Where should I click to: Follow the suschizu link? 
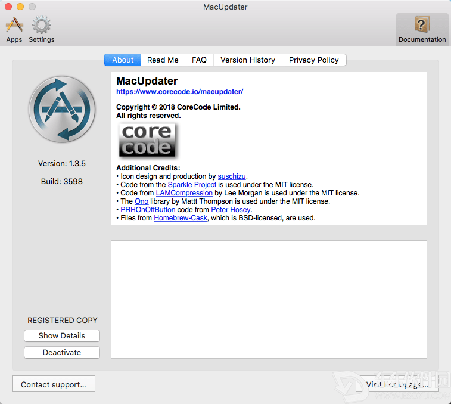[x=232, y=176]
